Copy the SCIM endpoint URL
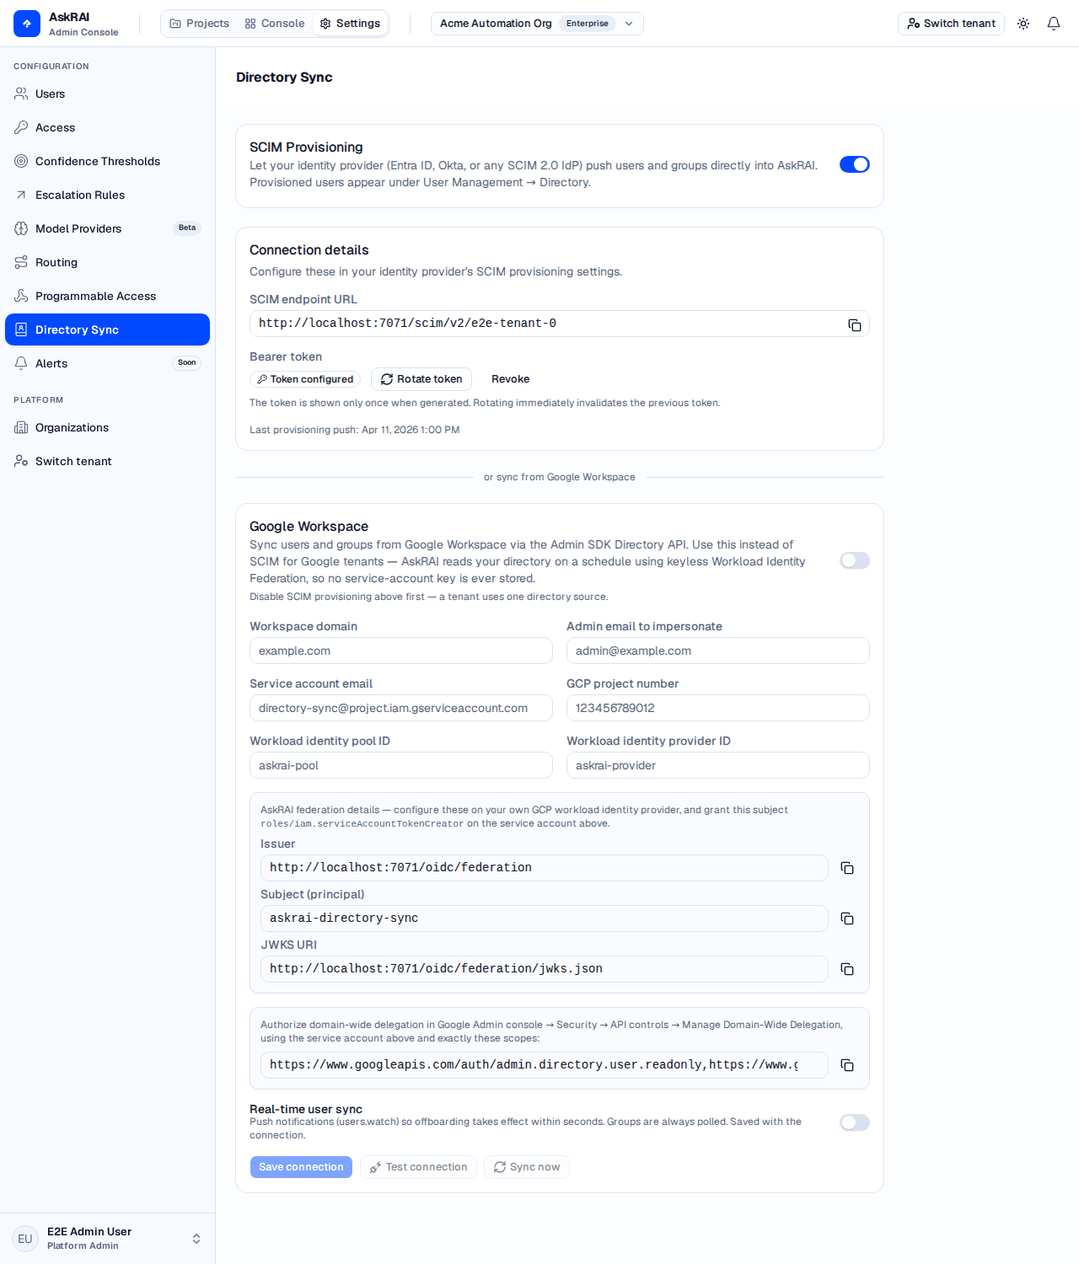Screen dimensions: 1079x1264 [855, 324]
